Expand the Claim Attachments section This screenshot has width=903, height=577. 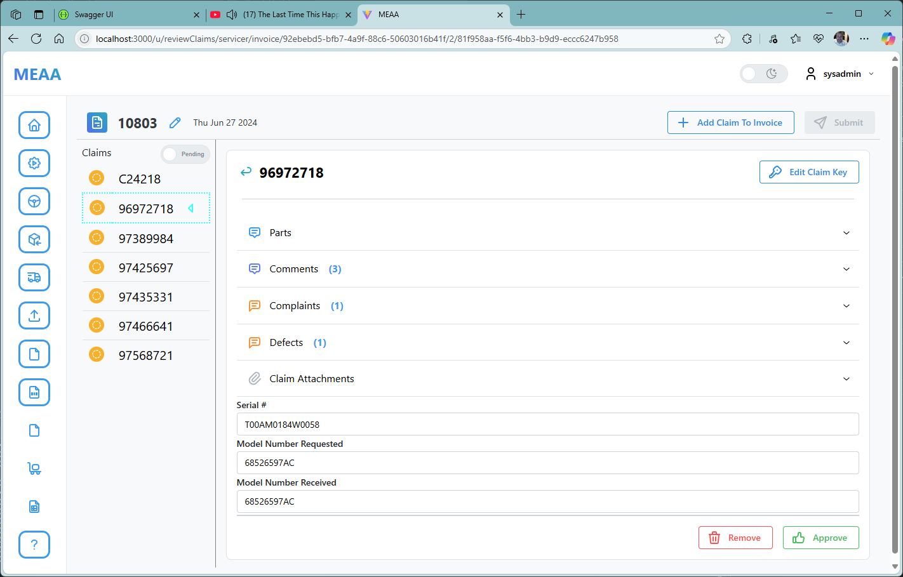point(547,379)
